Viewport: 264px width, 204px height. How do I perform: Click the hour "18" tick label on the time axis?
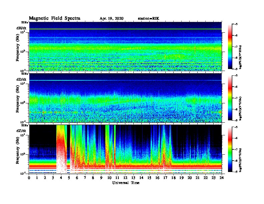point(173,178)
